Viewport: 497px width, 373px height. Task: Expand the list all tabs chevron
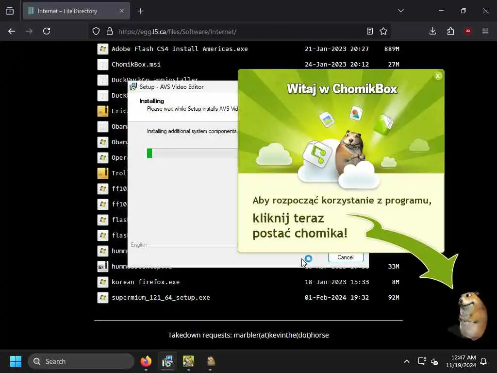click(x=401, y=11)
